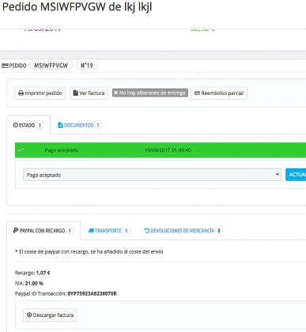The height and width of the screenshot is (332, 306).
Task: Click the Reembolso parcial button
Action: [219, 93]
